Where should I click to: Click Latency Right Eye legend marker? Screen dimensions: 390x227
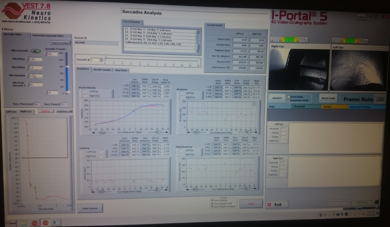101,156
